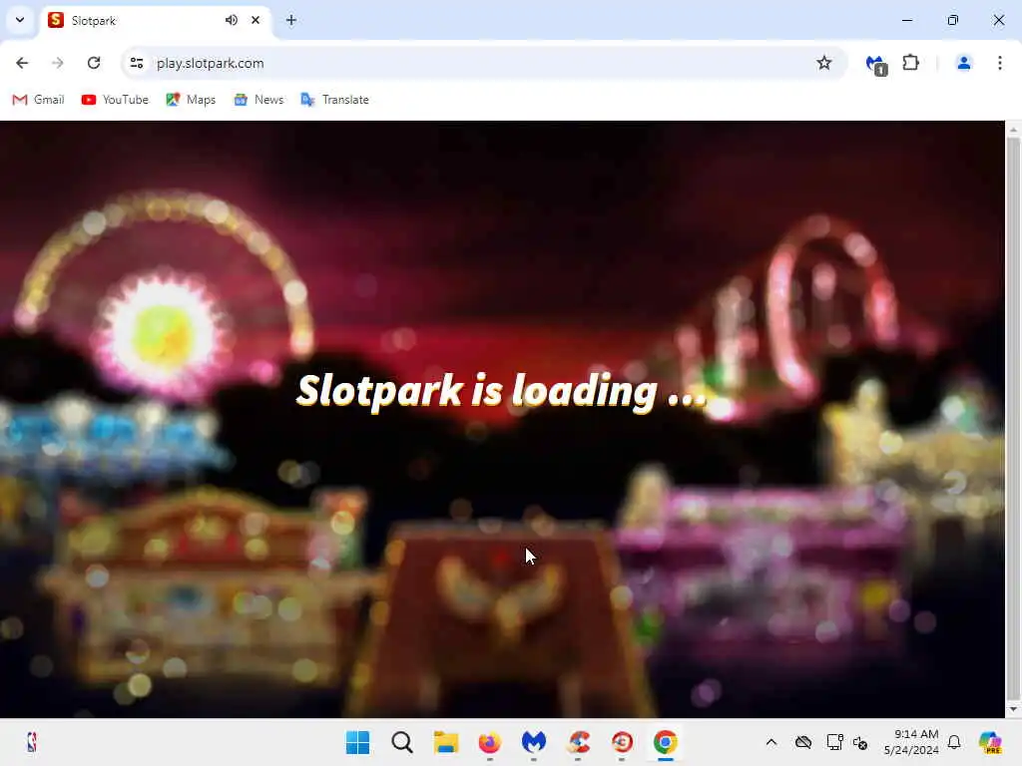Bookmark this page with star icon
This screenshot has width=1022, height=766.
(x=823, y=63)
